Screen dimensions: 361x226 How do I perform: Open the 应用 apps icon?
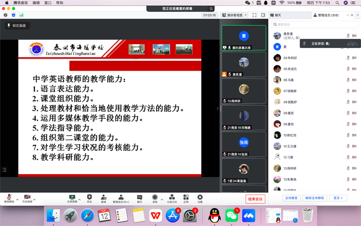(x=186, y=197)
